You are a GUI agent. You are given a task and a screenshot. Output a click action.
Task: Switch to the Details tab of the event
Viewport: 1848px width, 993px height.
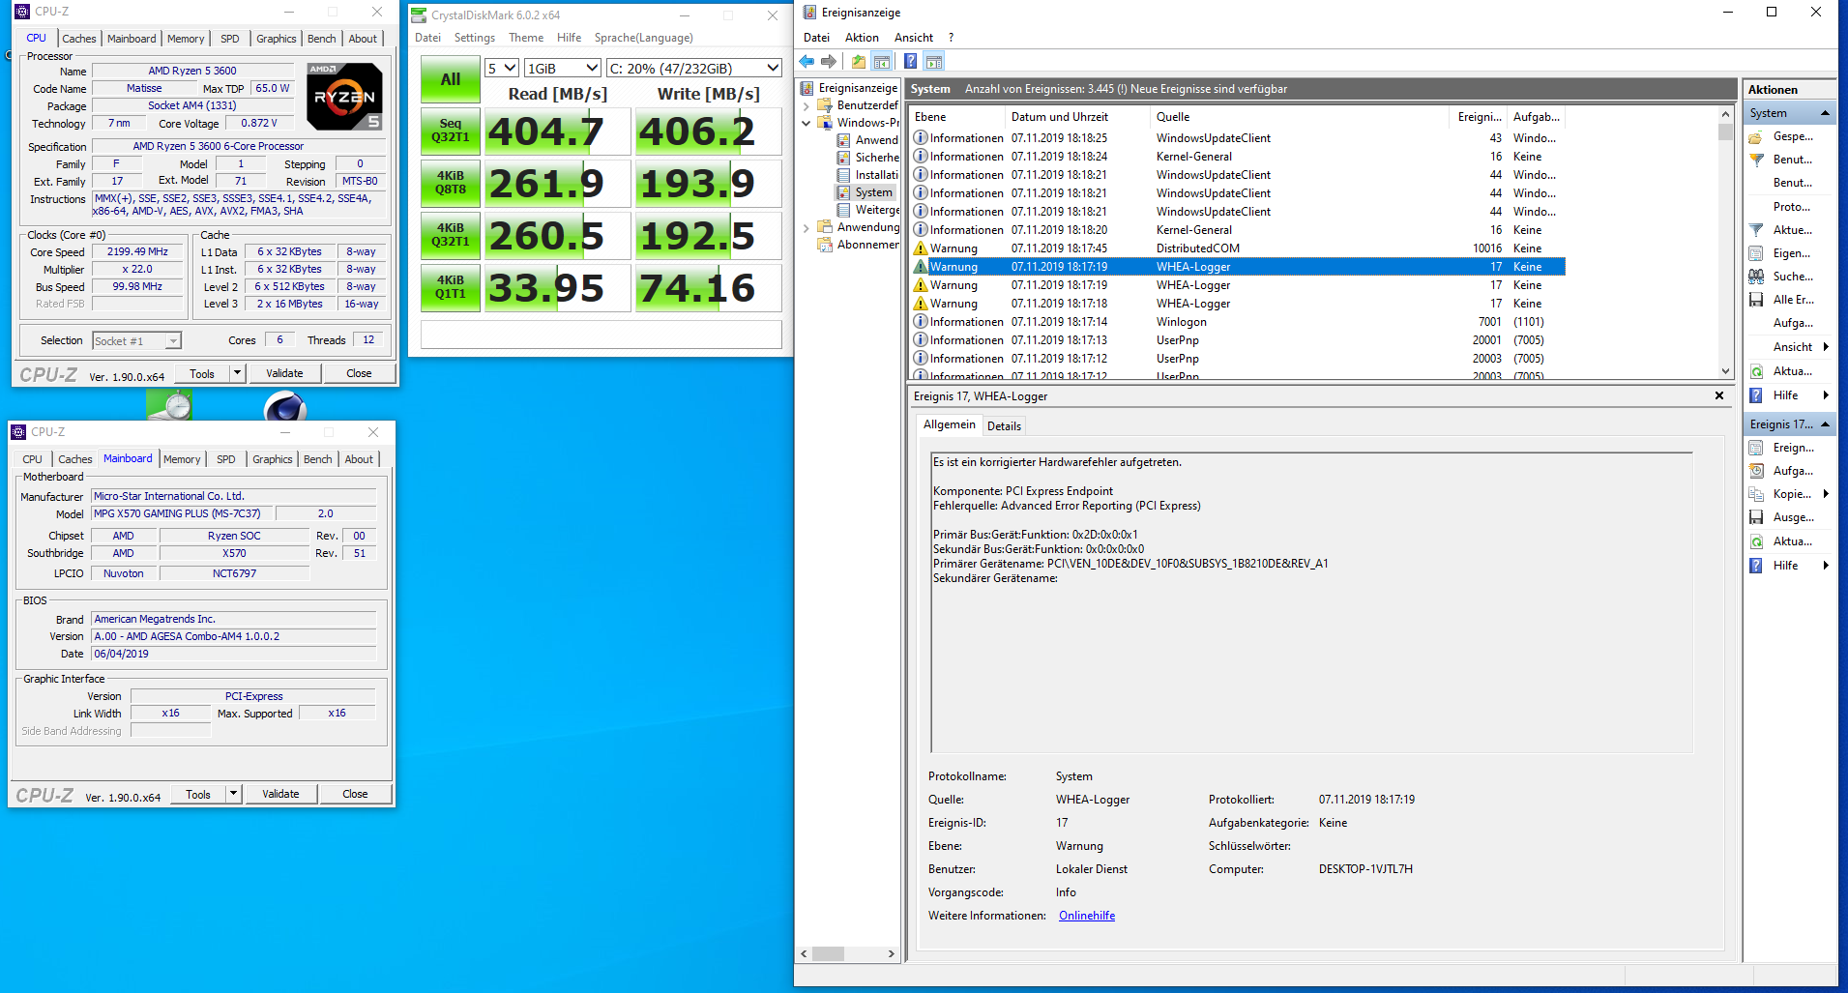1004,426
